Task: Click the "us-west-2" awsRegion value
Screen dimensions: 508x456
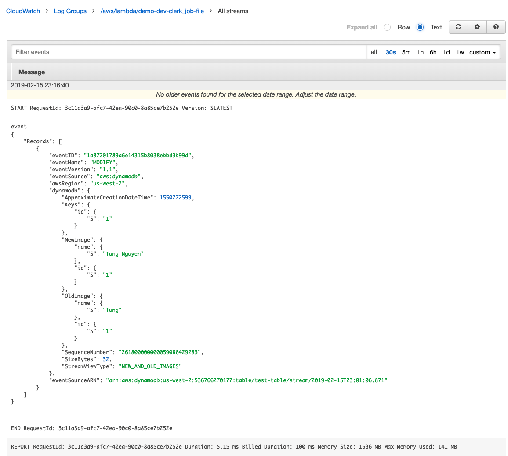Action: pos(108,184)
